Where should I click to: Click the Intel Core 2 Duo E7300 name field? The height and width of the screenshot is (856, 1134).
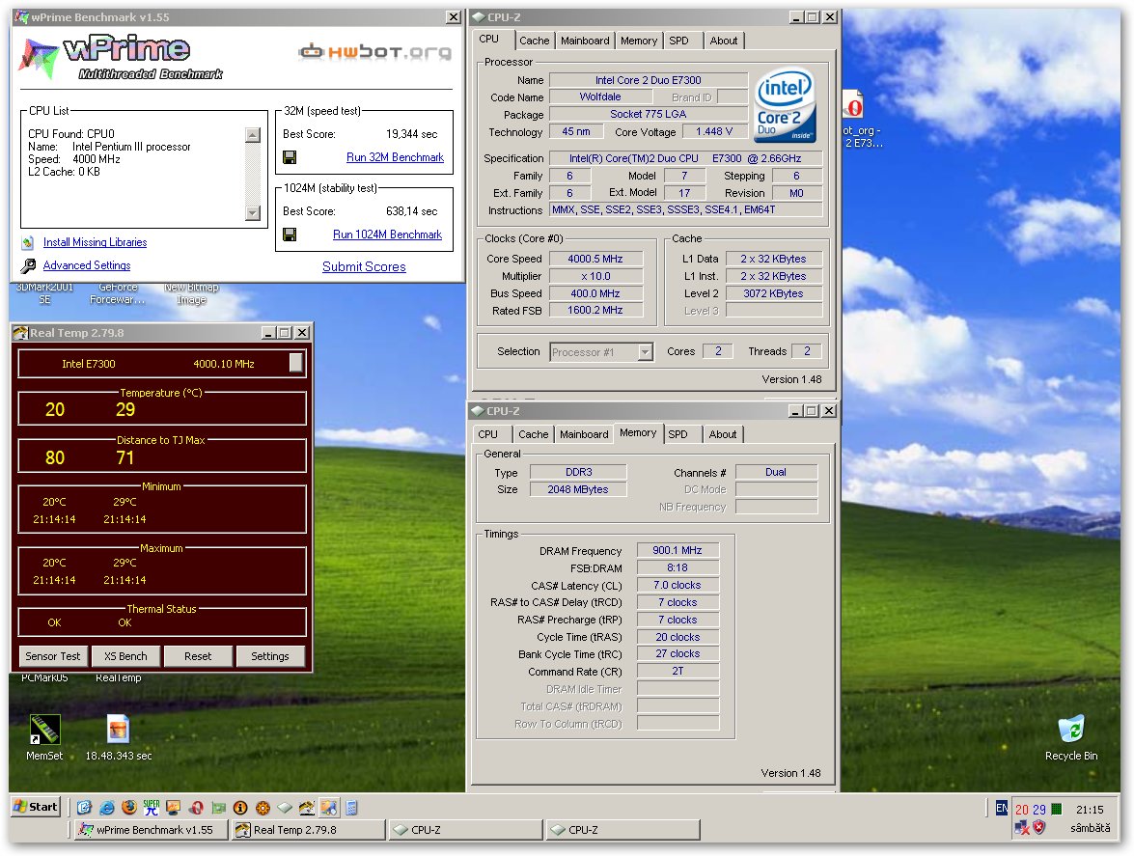coord(649,80)
